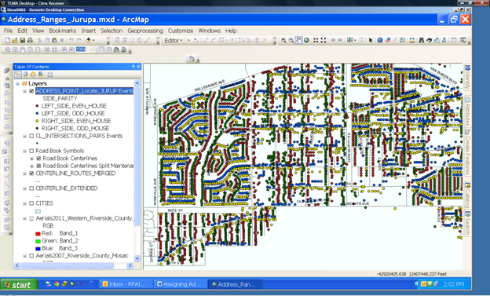Open the docked Search side tab
This screenshot has height=296, width=490.
coord(467,224)
